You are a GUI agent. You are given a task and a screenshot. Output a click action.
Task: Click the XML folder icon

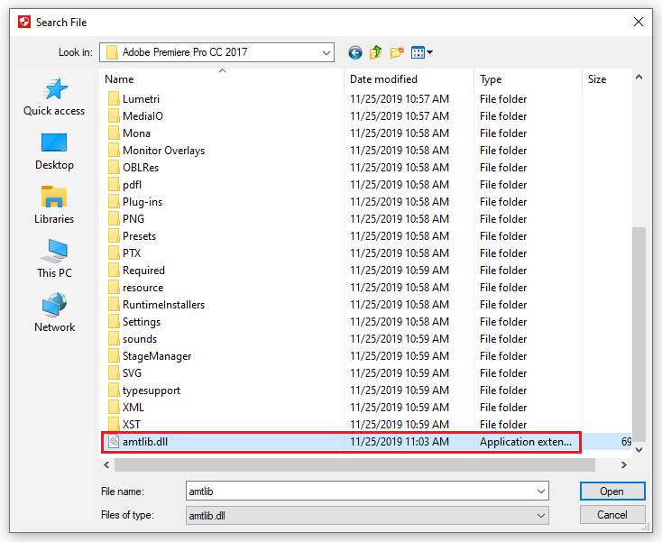click(114, 408)
